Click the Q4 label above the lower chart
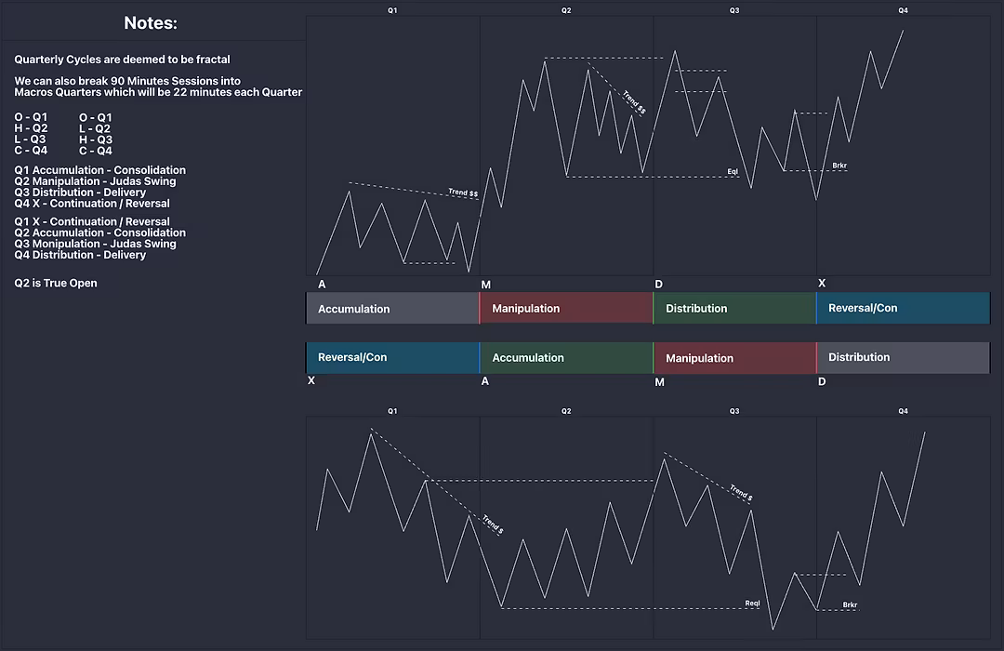This screenshot has width=1004, height=651. [903, 410]
